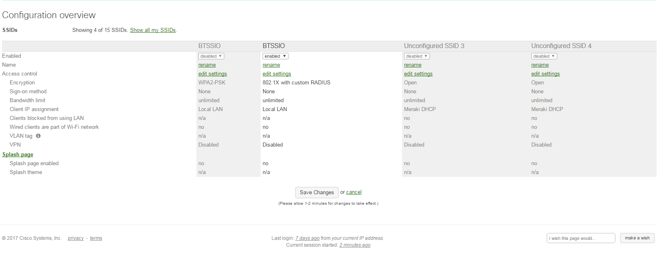Rename the disabled BTSSIO network
The image size is (657, 256).
(x=207, y=65)
